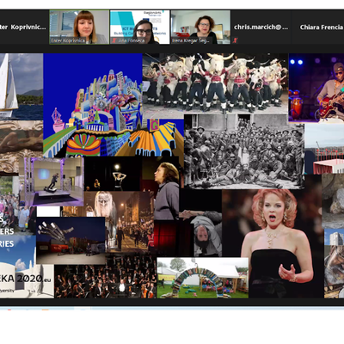
Task: Click the book arch garden photo
Action: (203, 278)
